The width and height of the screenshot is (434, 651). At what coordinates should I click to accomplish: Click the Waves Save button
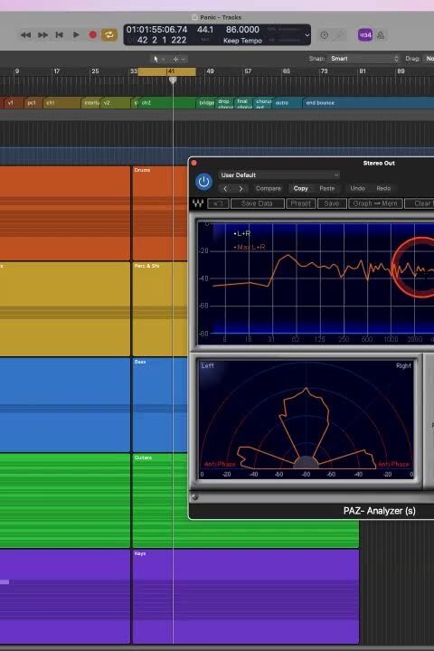(332, 203)
